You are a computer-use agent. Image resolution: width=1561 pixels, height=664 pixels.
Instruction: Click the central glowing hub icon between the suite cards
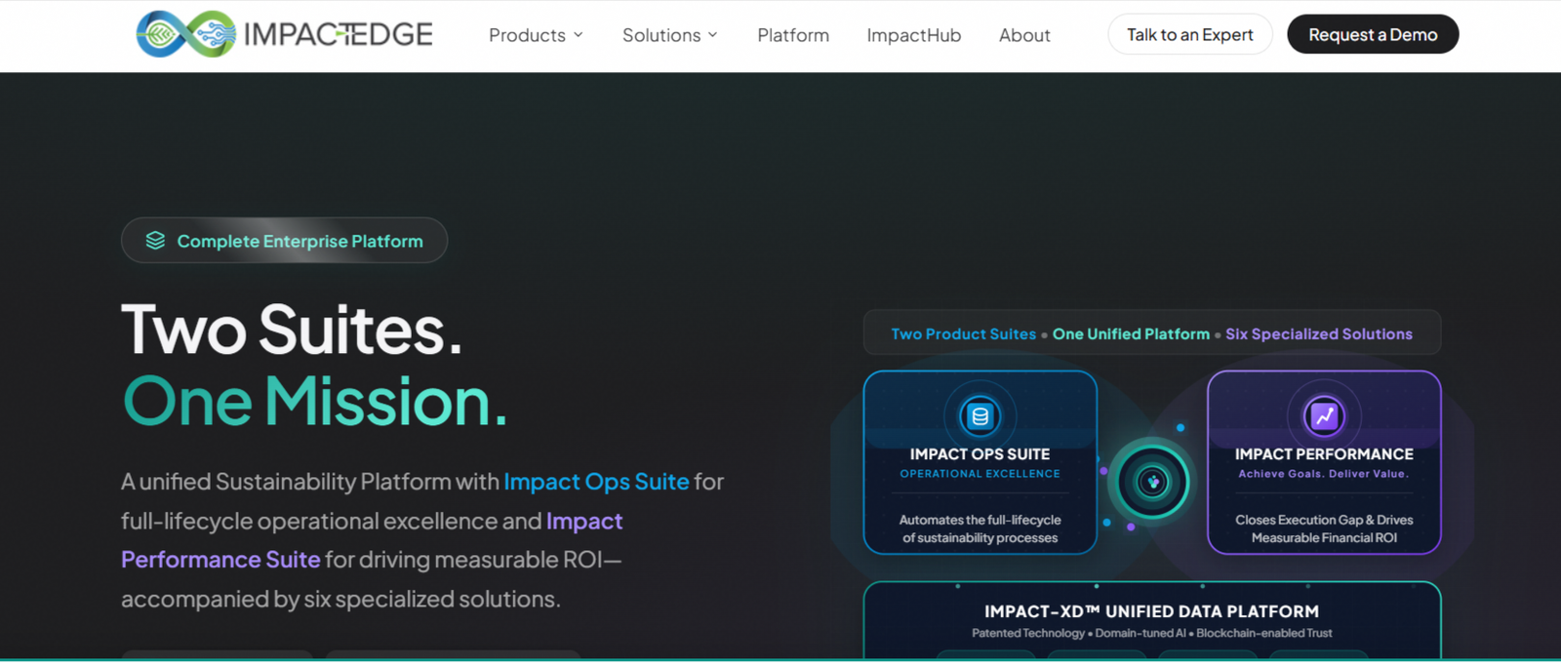click(1152, 482)
